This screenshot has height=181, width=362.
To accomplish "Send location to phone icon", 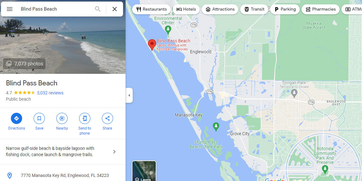I will [84, 118].
